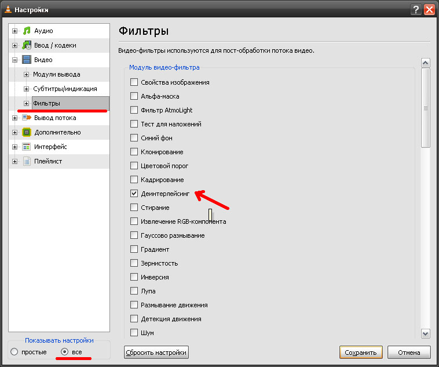Enable the Гауссово размывание filter checkbox
Image resolution: width=439 pixels, height=367 pixels.
pos(134,235)
